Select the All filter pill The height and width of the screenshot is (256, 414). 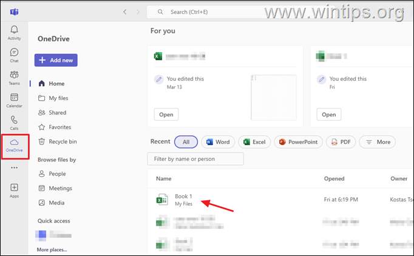186,142
